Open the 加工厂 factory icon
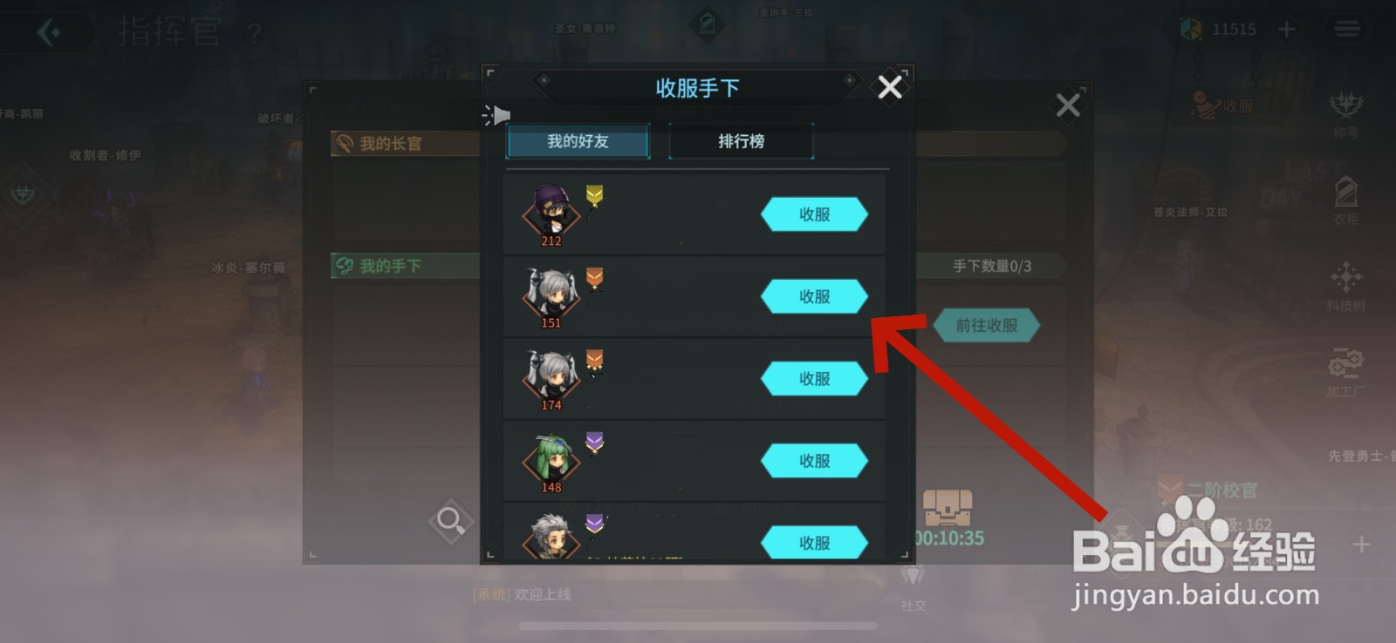 (x=1345, y=372)
